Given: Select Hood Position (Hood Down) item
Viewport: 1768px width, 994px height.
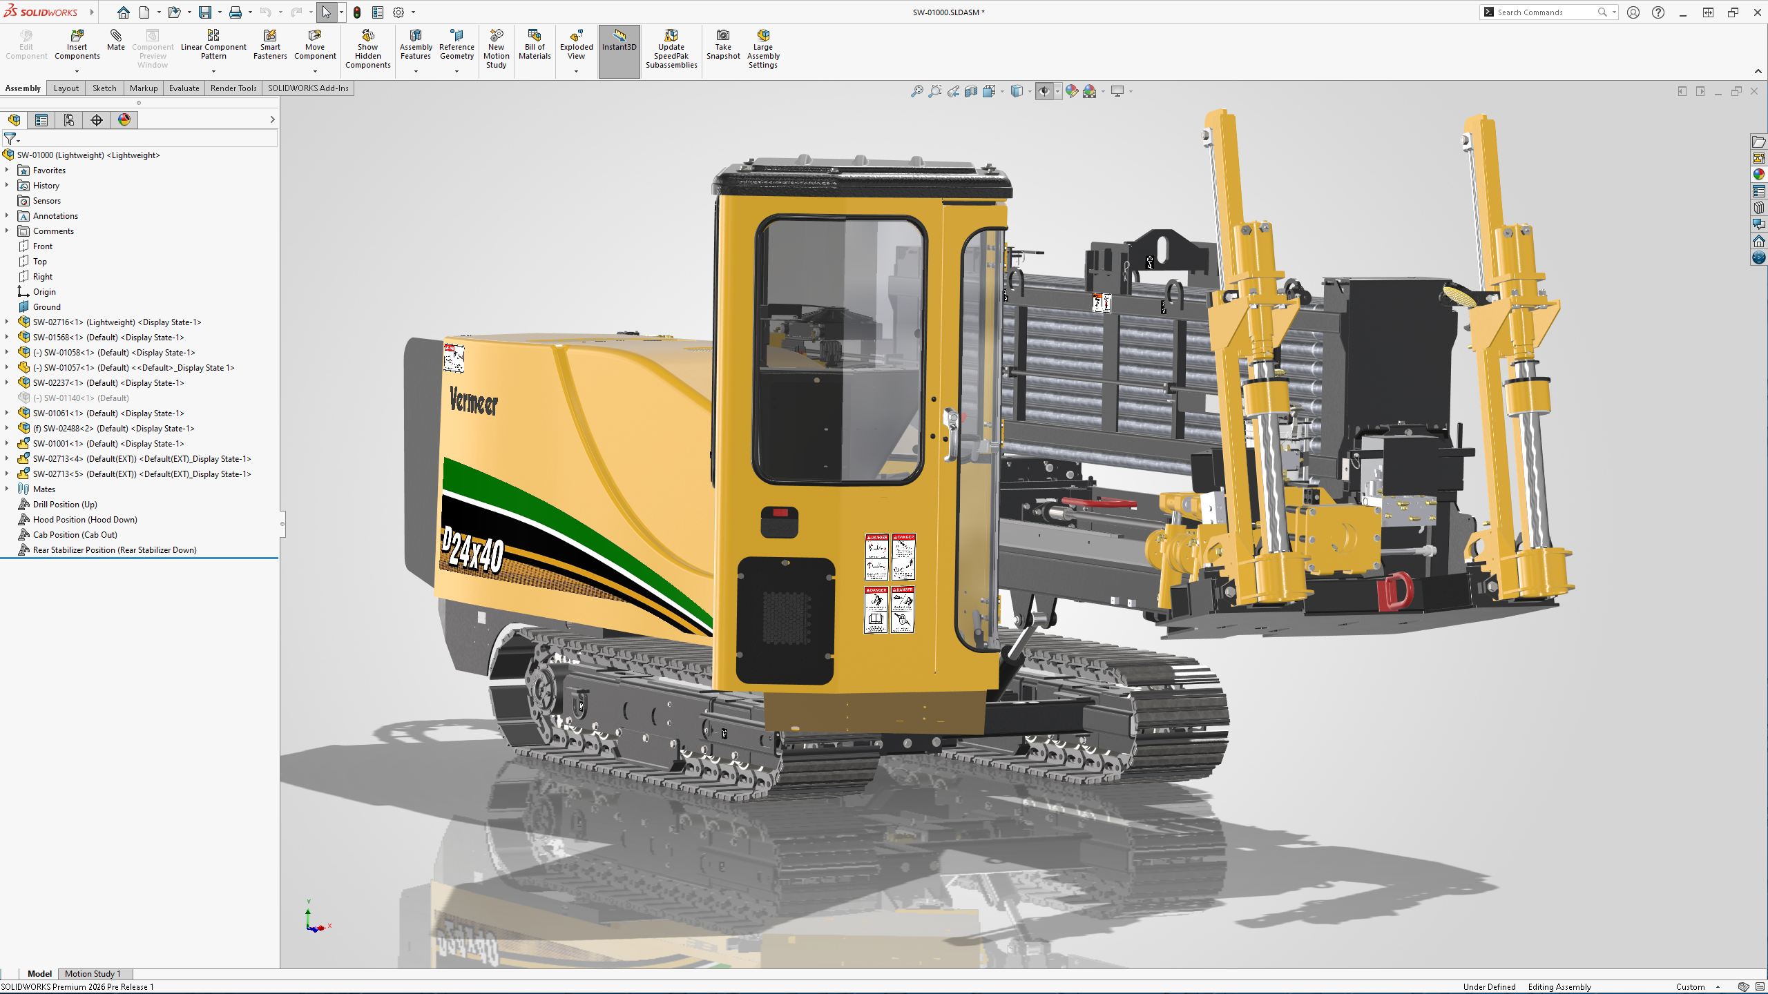Looking at the screenshot, I should tap(84, 519).
